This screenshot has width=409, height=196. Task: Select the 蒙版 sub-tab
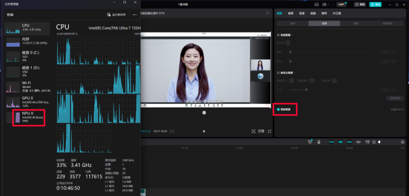(x=356, y=23)
